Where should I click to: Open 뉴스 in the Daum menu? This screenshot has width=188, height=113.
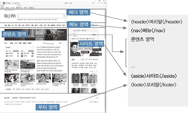pos(12,25)
